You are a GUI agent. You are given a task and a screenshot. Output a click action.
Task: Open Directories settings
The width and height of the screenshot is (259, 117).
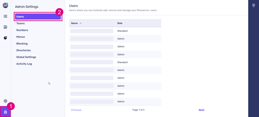[x=24, y=50]
